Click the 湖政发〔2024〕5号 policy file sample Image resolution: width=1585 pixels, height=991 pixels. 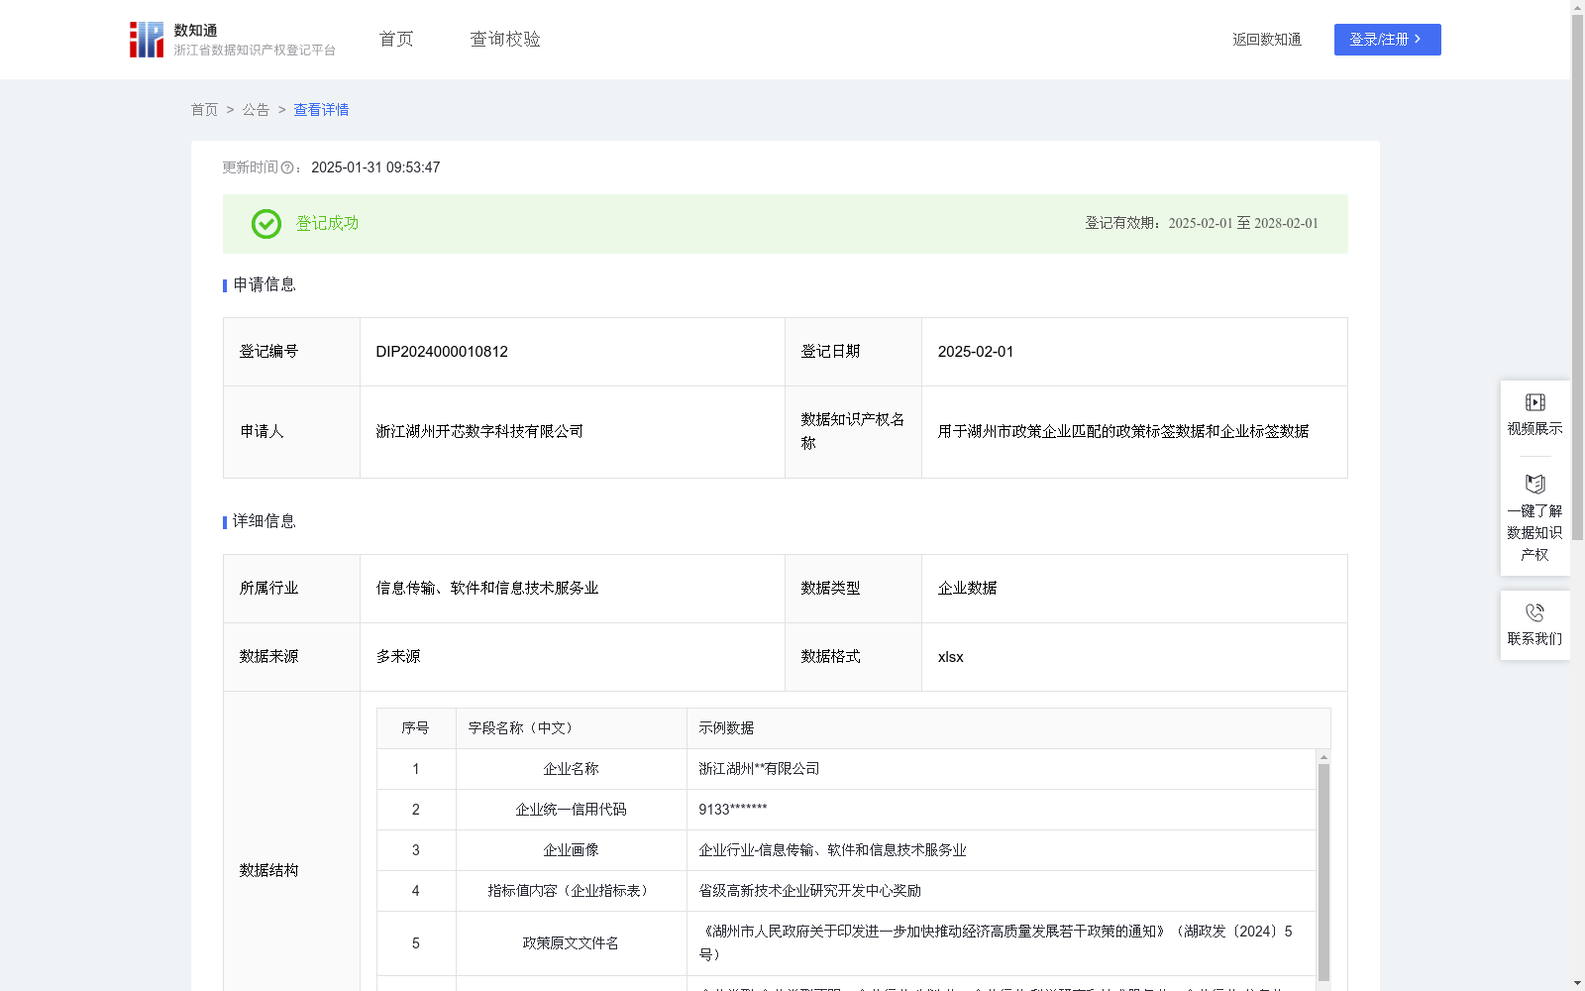point(995,943)
